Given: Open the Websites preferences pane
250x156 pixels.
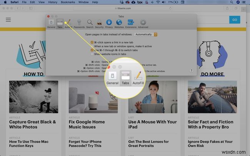Looking at the screenshot, I should point(119,24).
